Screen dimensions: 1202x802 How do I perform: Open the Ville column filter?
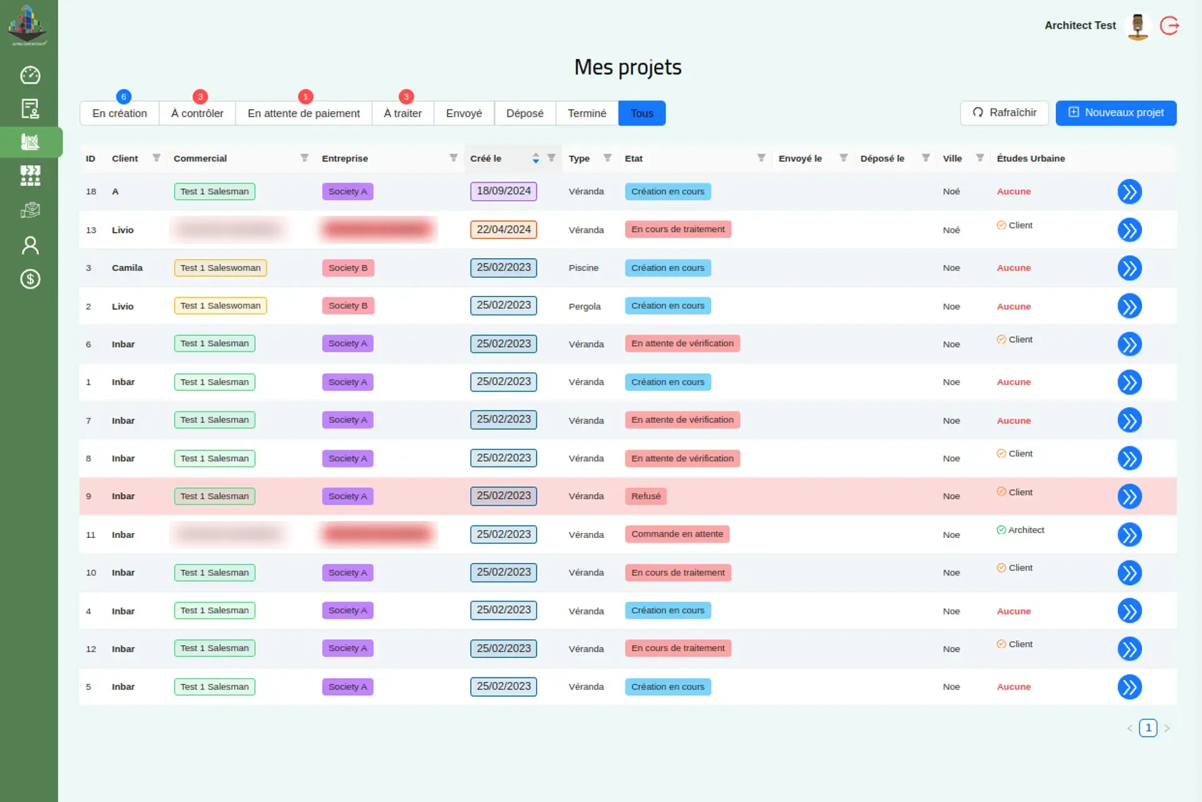[980, 158]
